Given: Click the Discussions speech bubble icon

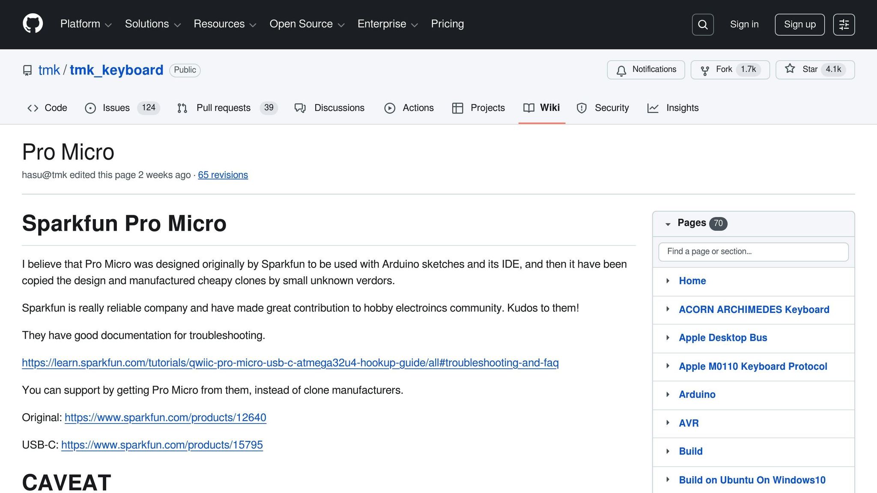Looking at the screenshot, I should click(300, 108).
